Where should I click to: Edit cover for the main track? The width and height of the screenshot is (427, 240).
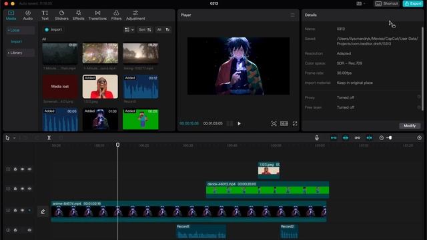tap(43, 211)
